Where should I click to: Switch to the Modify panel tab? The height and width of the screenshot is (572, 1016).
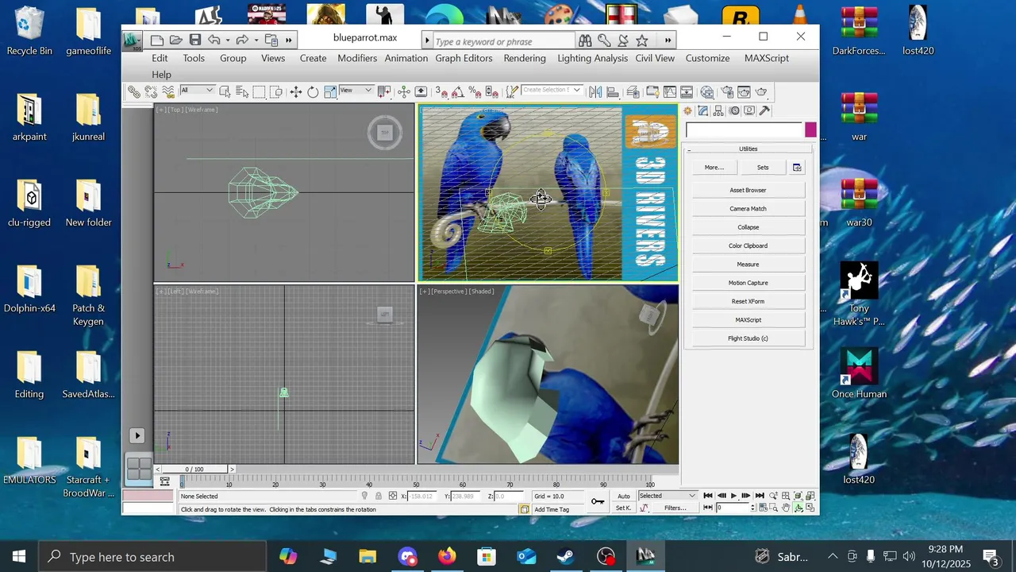coord(702,110)
